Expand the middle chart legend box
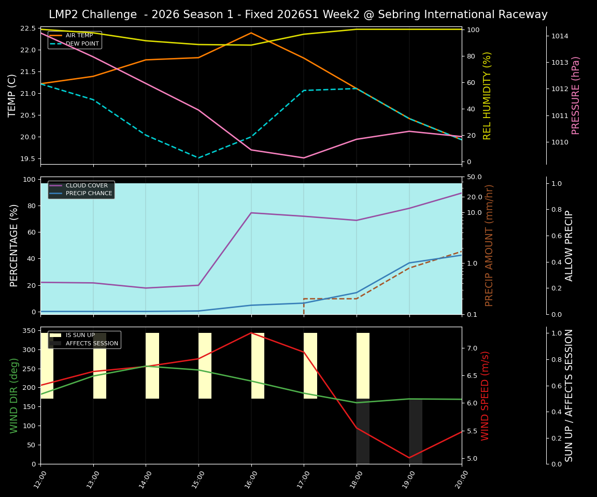Image resolution: width=597 pixels, height=497 pixels. point(80,189)
